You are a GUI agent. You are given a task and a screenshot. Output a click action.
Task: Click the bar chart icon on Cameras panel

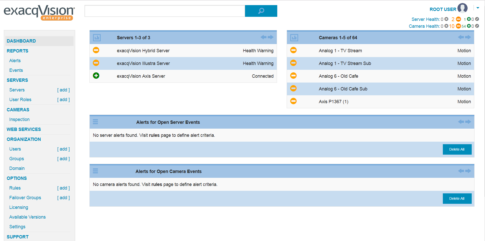294,37
